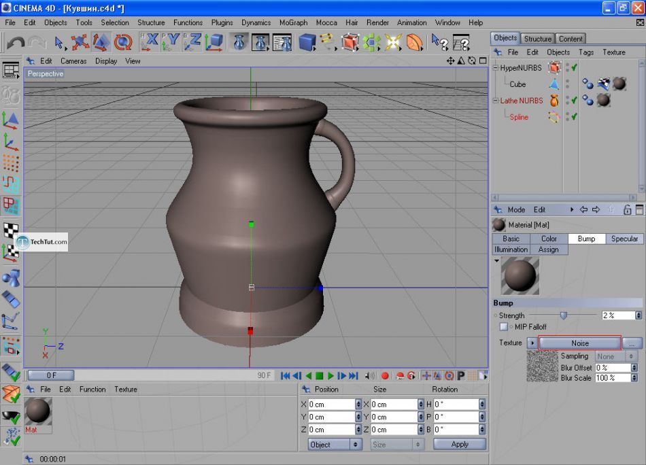Enable the MIP Falloff checkbox
646x465 pixels.
pyautogui.click(x=504, y=327)
